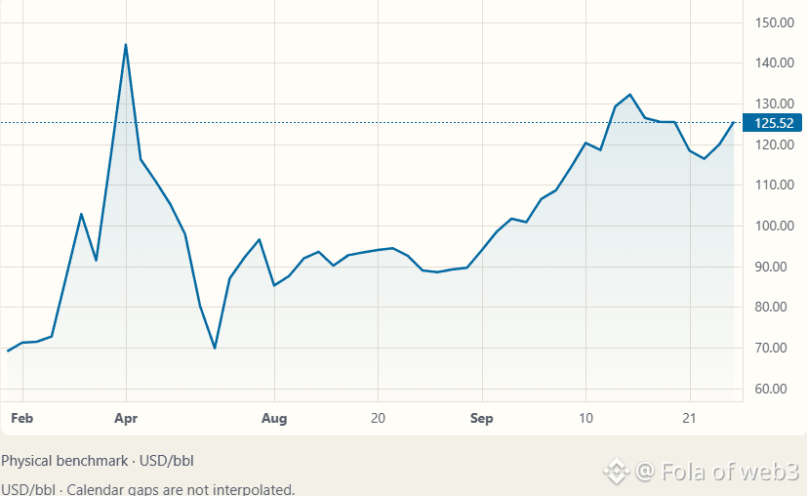The width and height of the screenshot is (807, 496).
Task: Click the 21 date label on axis
Action: click(689, 418)
